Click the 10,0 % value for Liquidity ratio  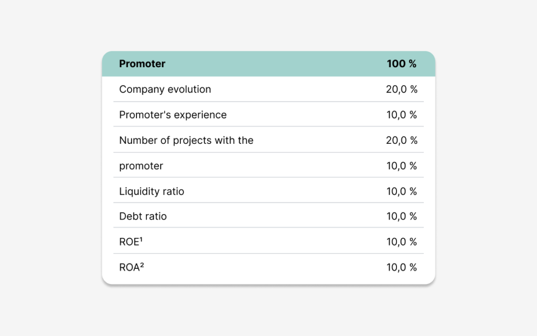(x=401, y=191)
